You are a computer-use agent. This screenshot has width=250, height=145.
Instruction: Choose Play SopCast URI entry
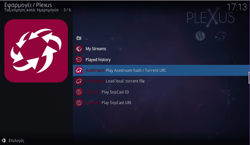(x=161, y=103)
